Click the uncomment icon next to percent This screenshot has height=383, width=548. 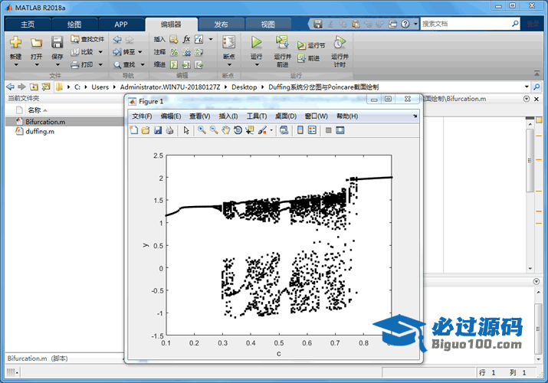[186, 52]
